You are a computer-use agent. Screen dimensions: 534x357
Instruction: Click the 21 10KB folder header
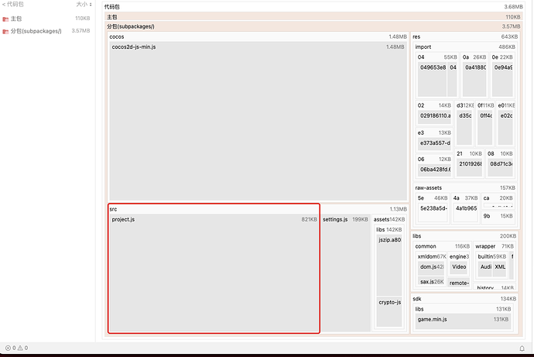(x=469, y=153)
